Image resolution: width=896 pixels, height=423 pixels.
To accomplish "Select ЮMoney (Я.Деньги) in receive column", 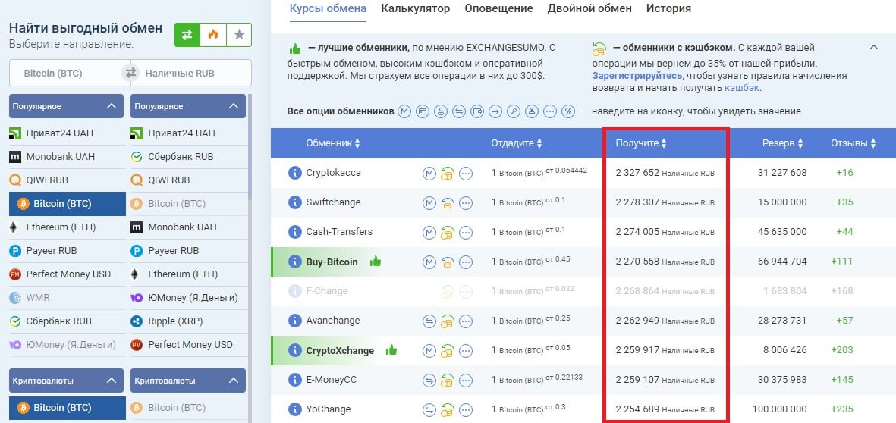I will [x=189, y=297].
